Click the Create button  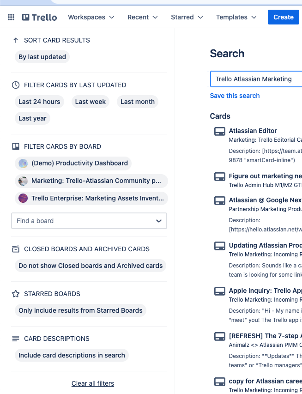(x=283, y=17)
